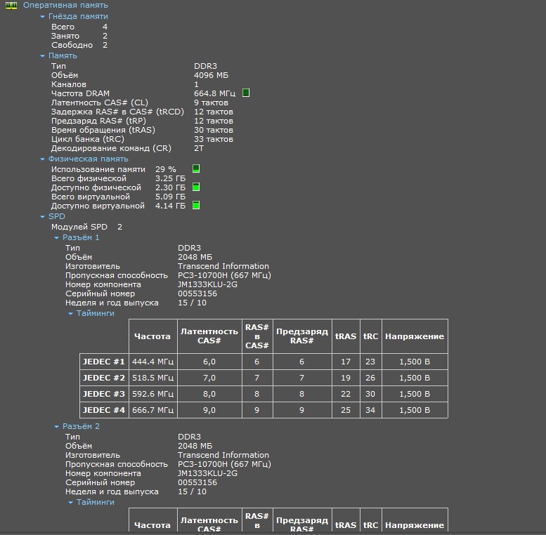Click the 2048 МБ value under Разъём 2
Viewport: 546px width, 535px height.
(195, 446)
